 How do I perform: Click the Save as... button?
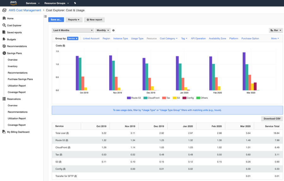56,20
